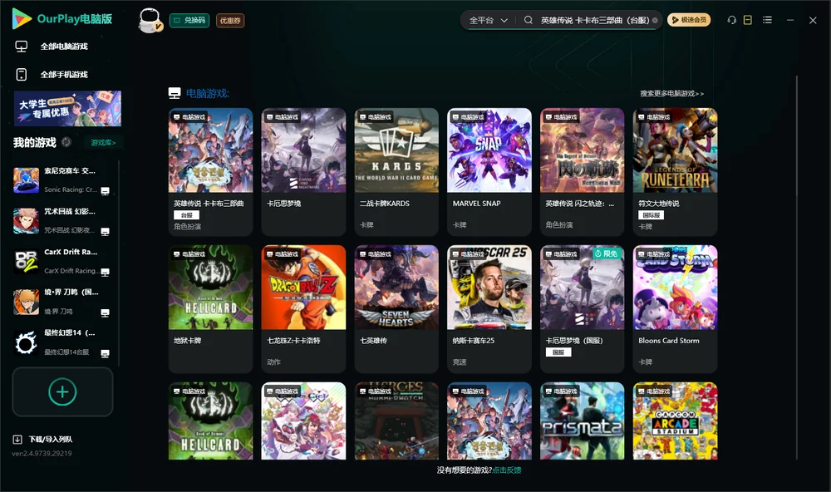
Task: Click the OurPlay logo icon
Action: click(x=22, y=18)
